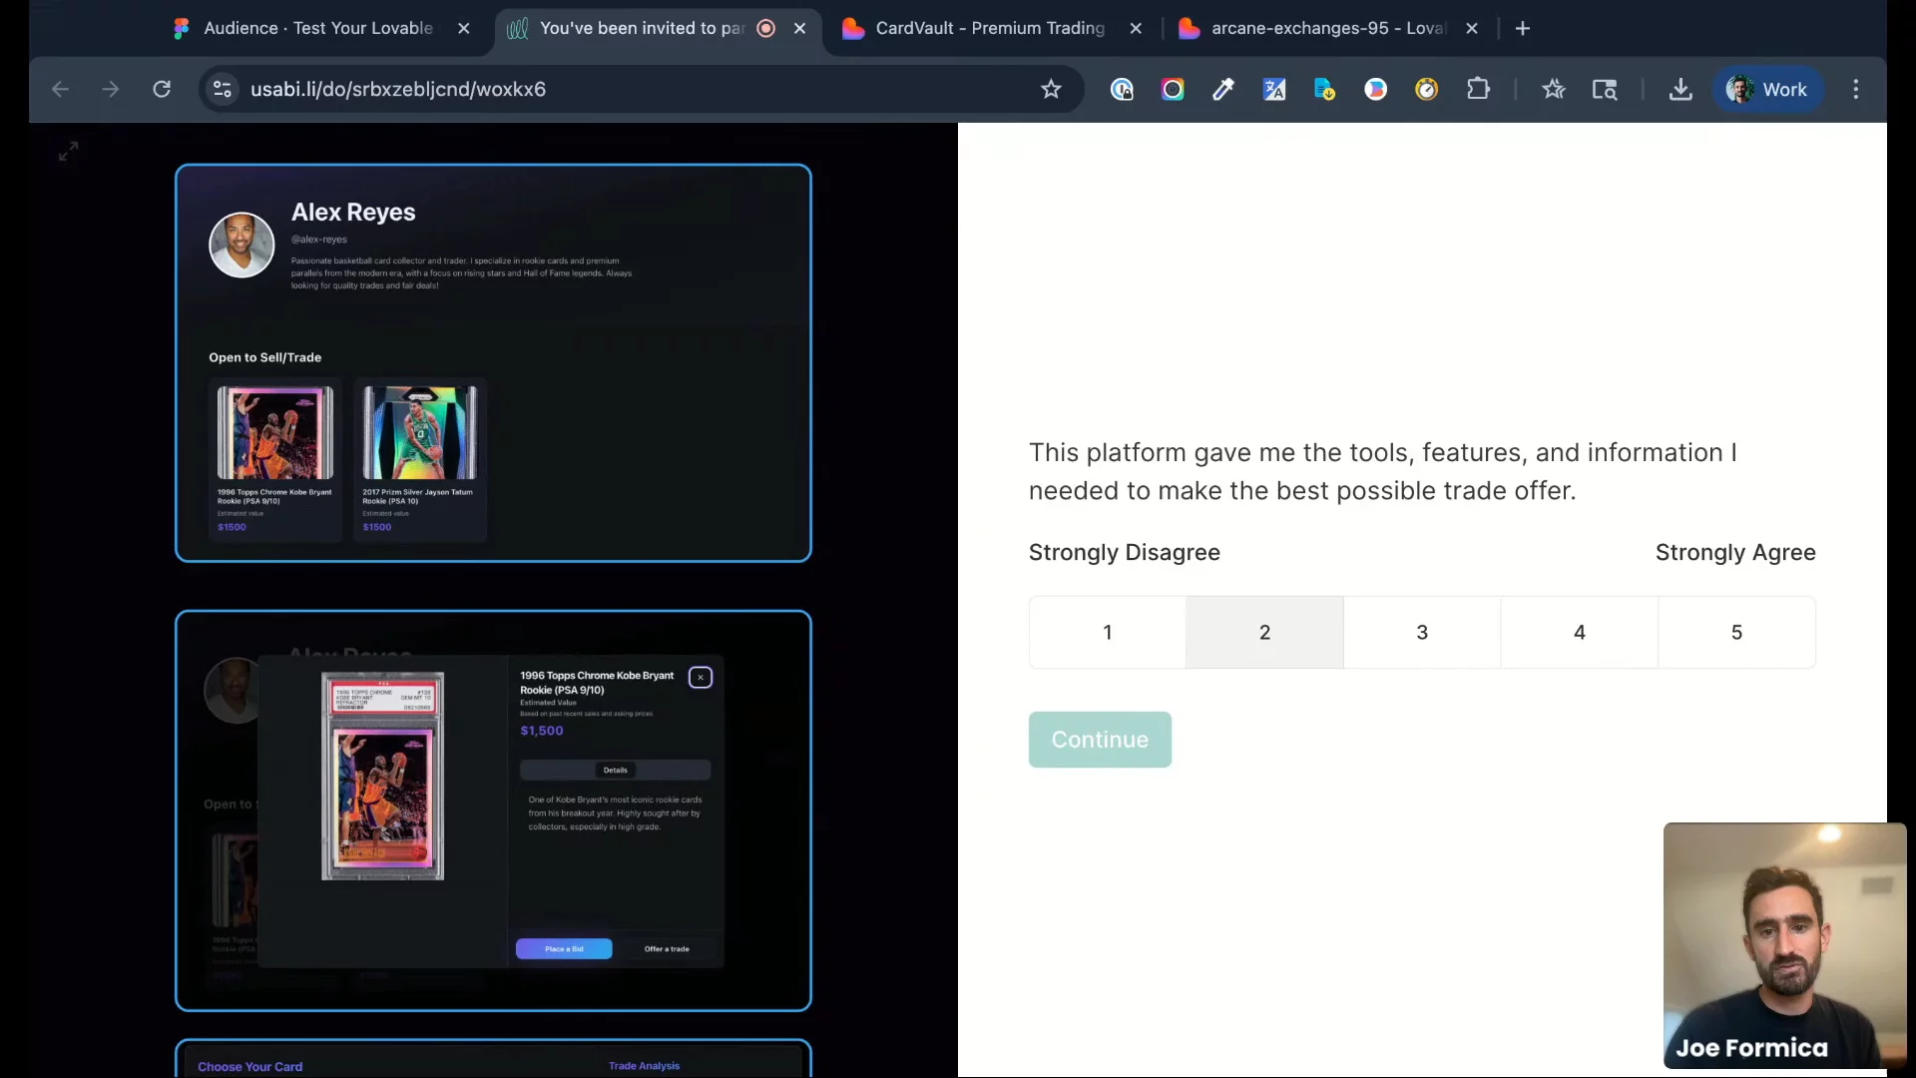Screen dimensions: 1916x1078
Task: Click the fullscreen expand icon on prototype
Action: 68,152
